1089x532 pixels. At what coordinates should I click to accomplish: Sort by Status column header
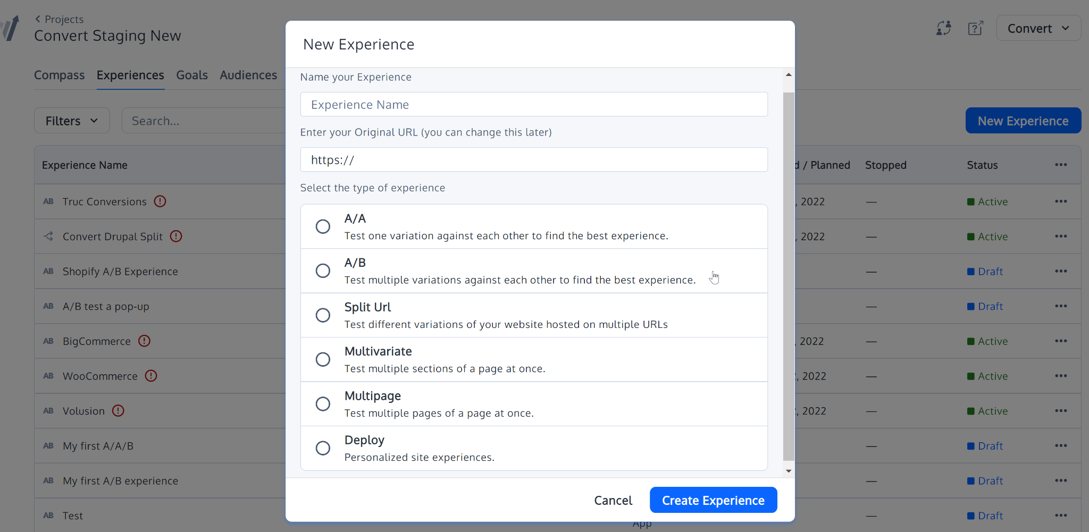point(982,165)
